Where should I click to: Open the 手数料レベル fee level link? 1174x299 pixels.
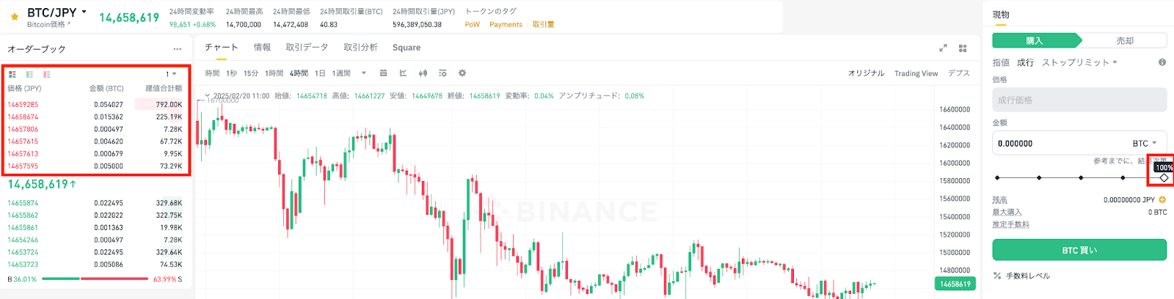pyautogui.click(x=1027, y=276)
